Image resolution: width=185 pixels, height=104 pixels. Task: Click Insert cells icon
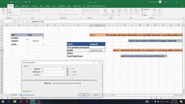pos(126,10)
